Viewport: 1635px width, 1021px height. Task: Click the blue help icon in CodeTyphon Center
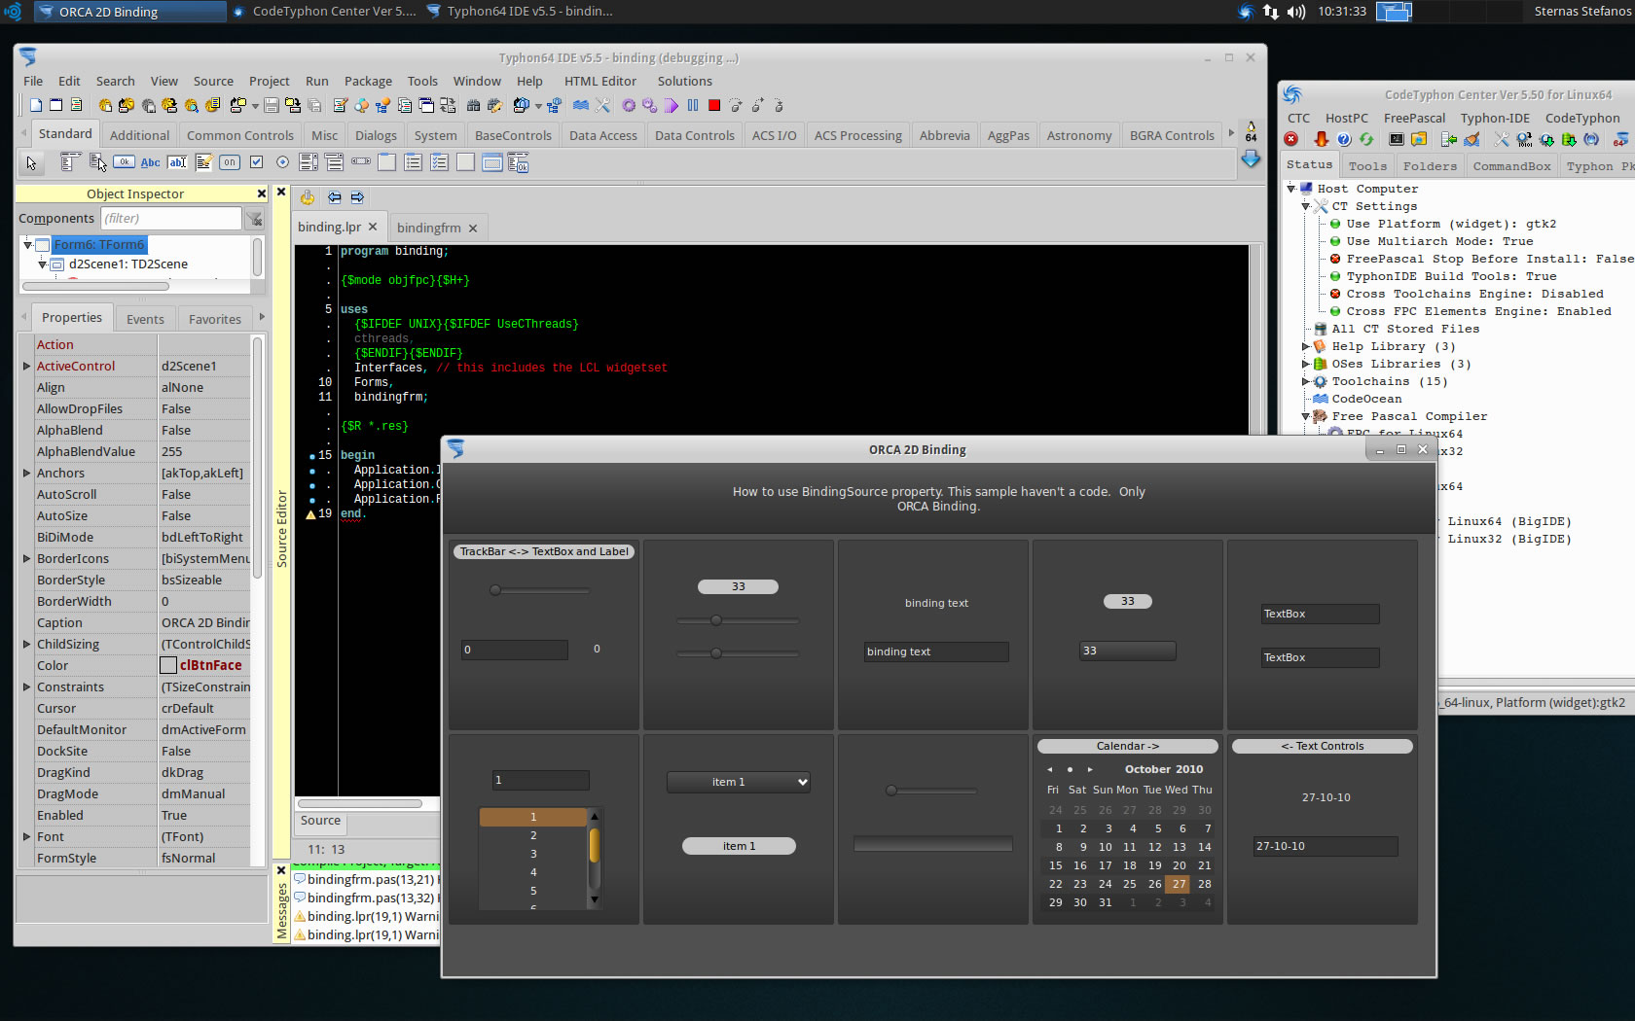(1343, 140)
